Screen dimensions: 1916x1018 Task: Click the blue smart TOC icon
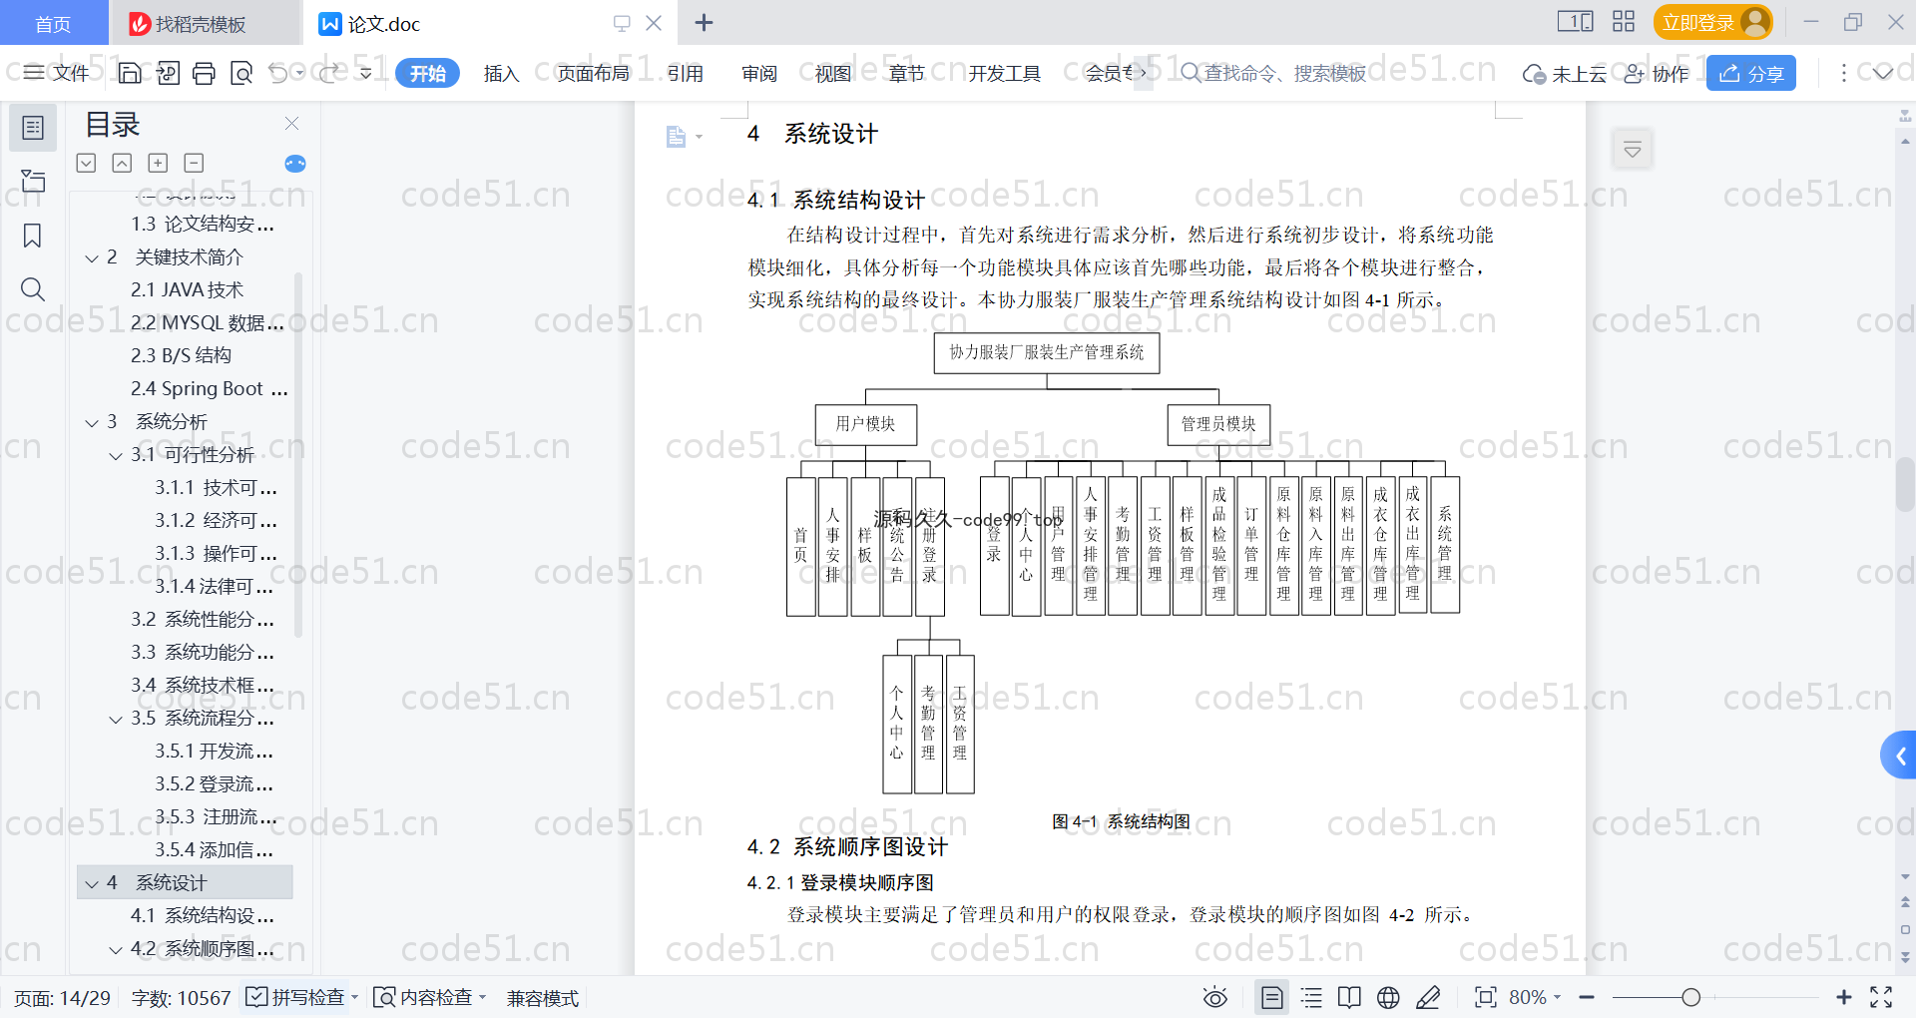295,164
